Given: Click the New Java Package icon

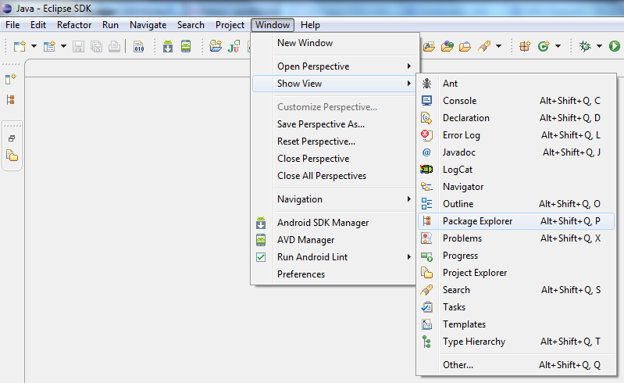Looking at the screenshot, I should [525, 47].
